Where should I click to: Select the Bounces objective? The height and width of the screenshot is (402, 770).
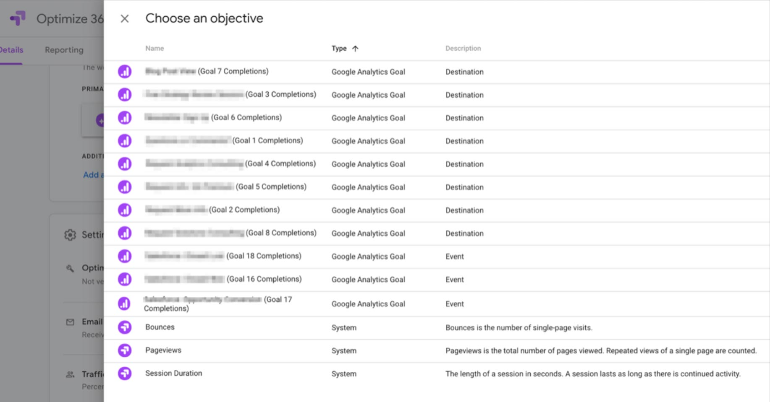[160, 327]
